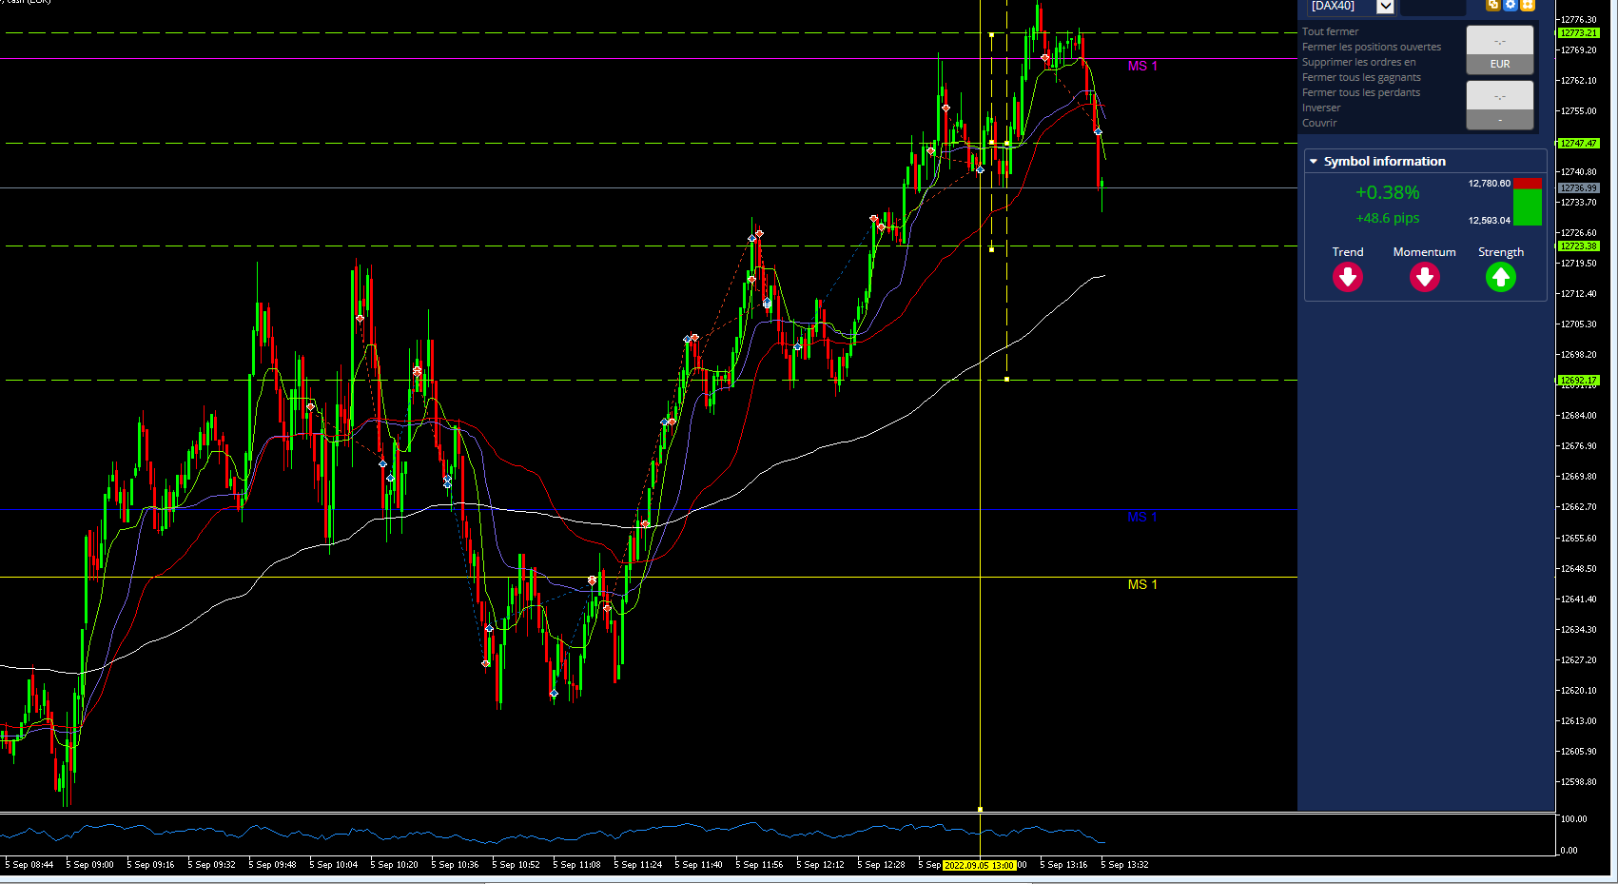Choose Fermer tous les gagnants

coord(1361,77)
